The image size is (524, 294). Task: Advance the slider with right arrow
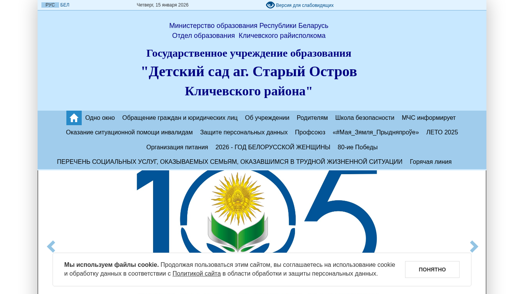point(474,247)
